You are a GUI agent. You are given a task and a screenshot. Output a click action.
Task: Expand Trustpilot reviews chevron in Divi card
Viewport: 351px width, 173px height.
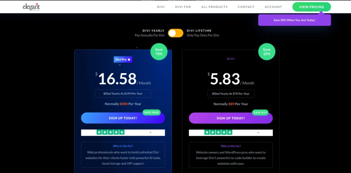(x=258, y=132)
